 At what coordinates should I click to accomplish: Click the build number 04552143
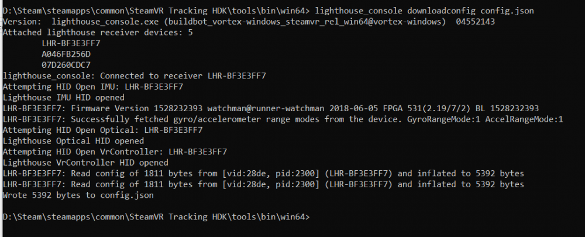[x=475, y=22]
